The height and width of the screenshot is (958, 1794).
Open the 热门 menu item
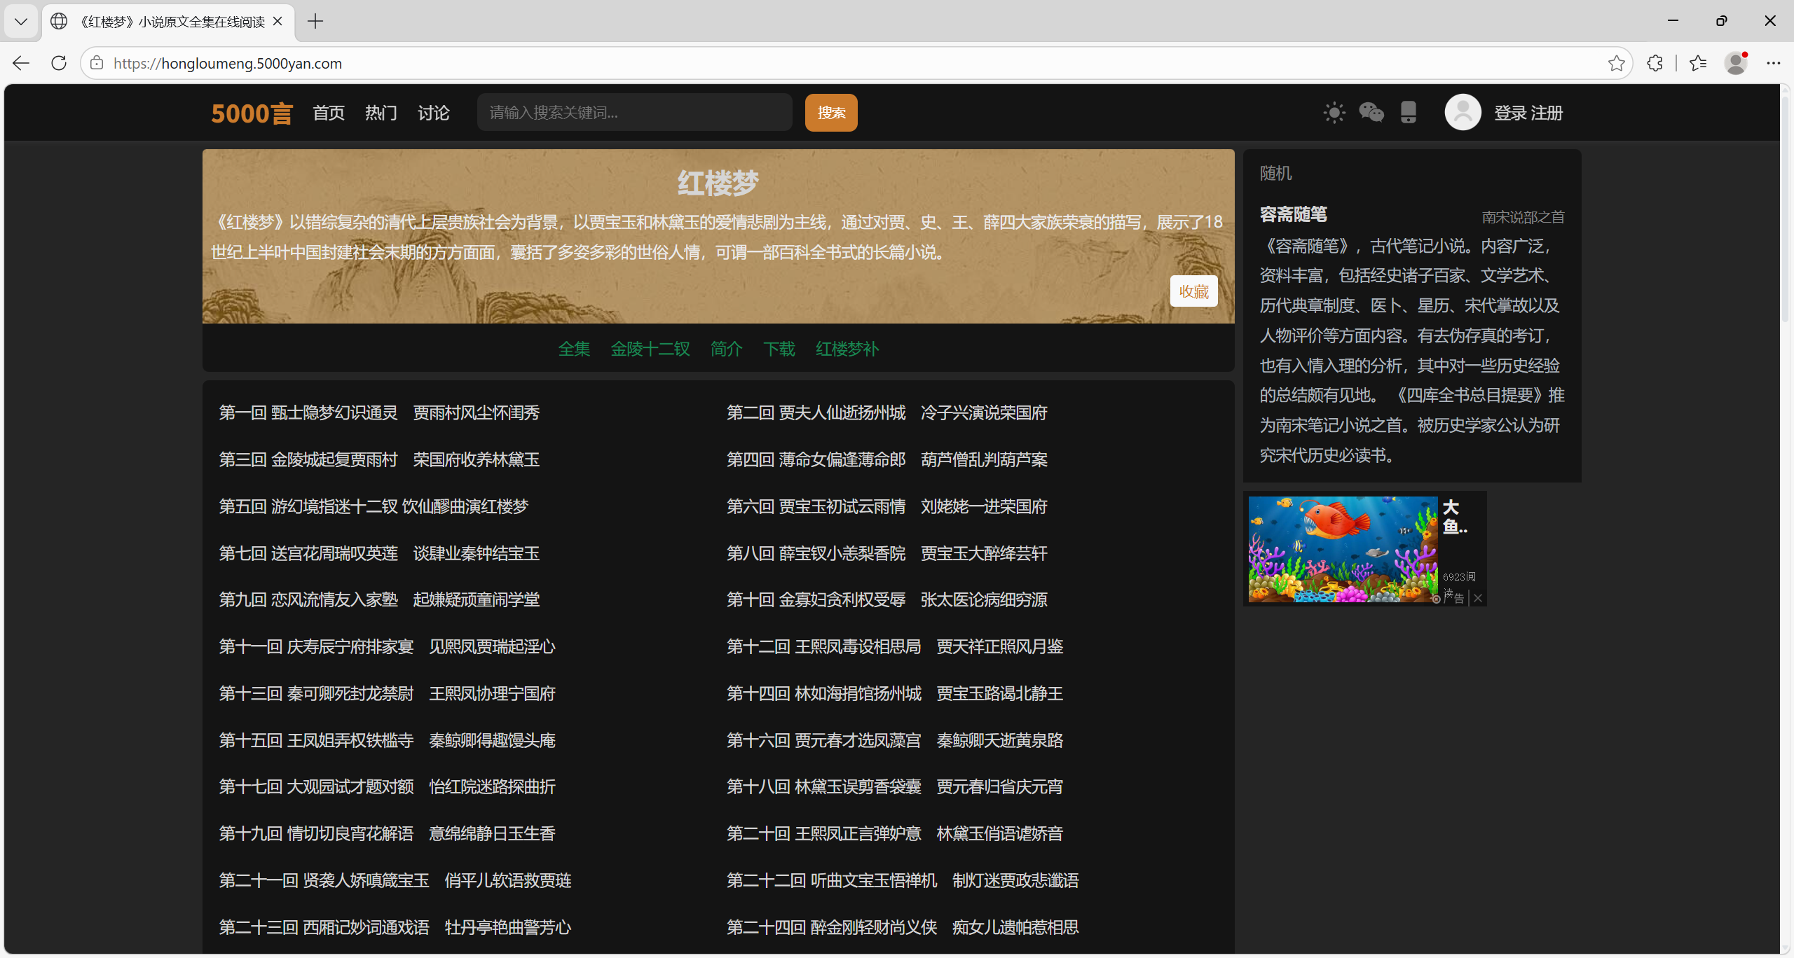click(x=381, y=113)
